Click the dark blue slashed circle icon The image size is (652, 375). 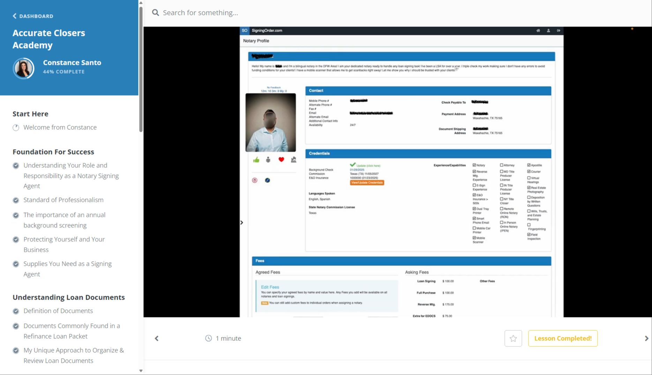point(267,180)
